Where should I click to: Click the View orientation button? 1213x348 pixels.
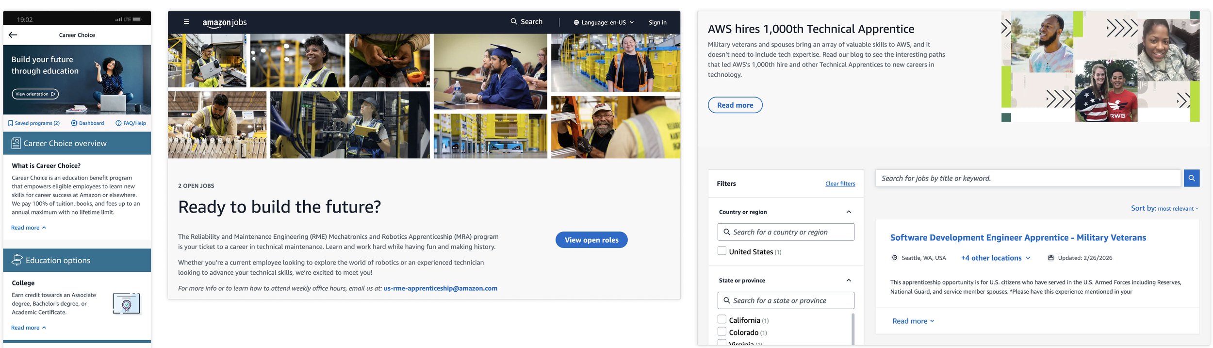tap(35, 94)
